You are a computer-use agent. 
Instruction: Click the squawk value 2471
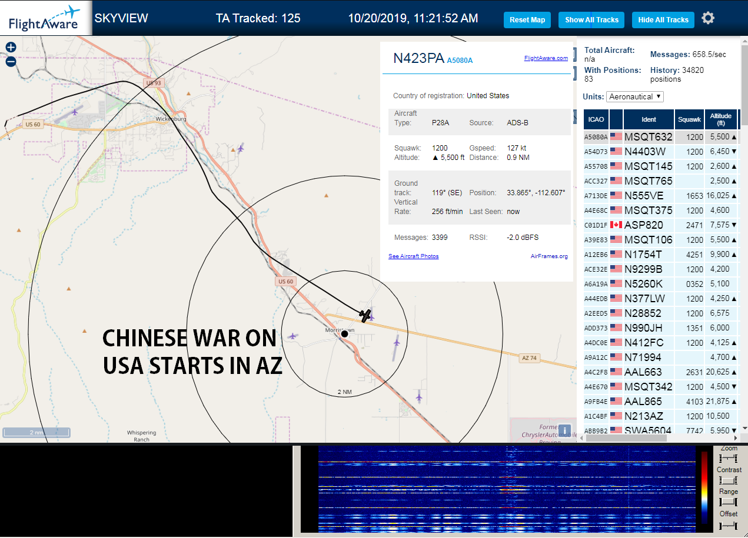point(694,225)
